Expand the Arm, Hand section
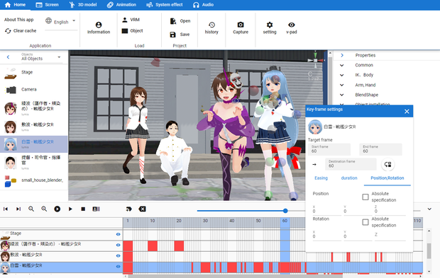440x278 pixels. click(342, 85)
